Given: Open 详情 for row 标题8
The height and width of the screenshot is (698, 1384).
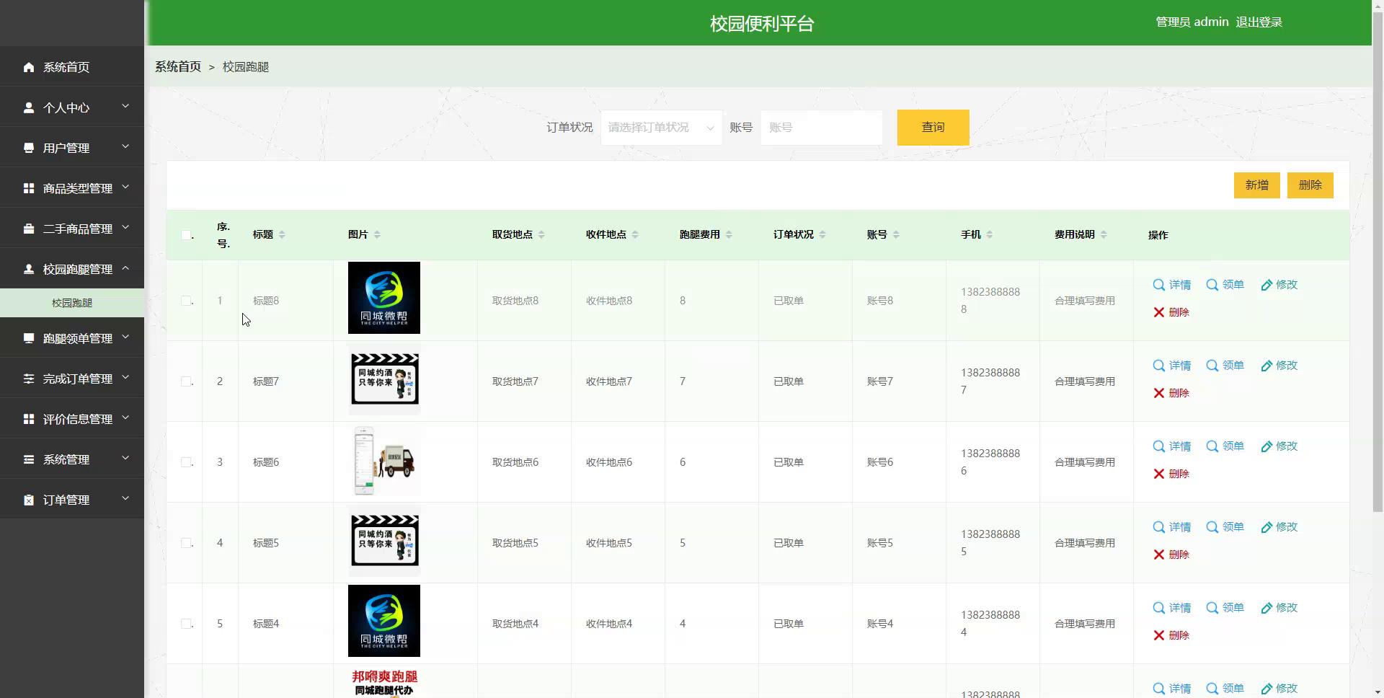Looking at the screenshot, I should pyautogui.click(x=1172, y=285).
